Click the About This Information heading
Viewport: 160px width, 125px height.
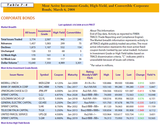(102, 31)
